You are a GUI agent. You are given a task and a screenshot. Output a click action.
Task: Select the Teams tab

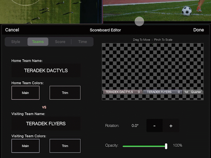click(38, 42)
